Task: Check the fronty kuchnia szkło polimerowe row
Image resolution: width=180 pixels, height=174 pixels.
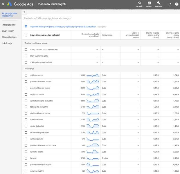Action: click(x=26, y=50)
